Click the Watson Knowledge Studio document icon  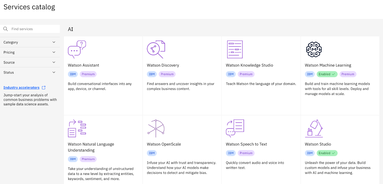click(x=235, y=49)
